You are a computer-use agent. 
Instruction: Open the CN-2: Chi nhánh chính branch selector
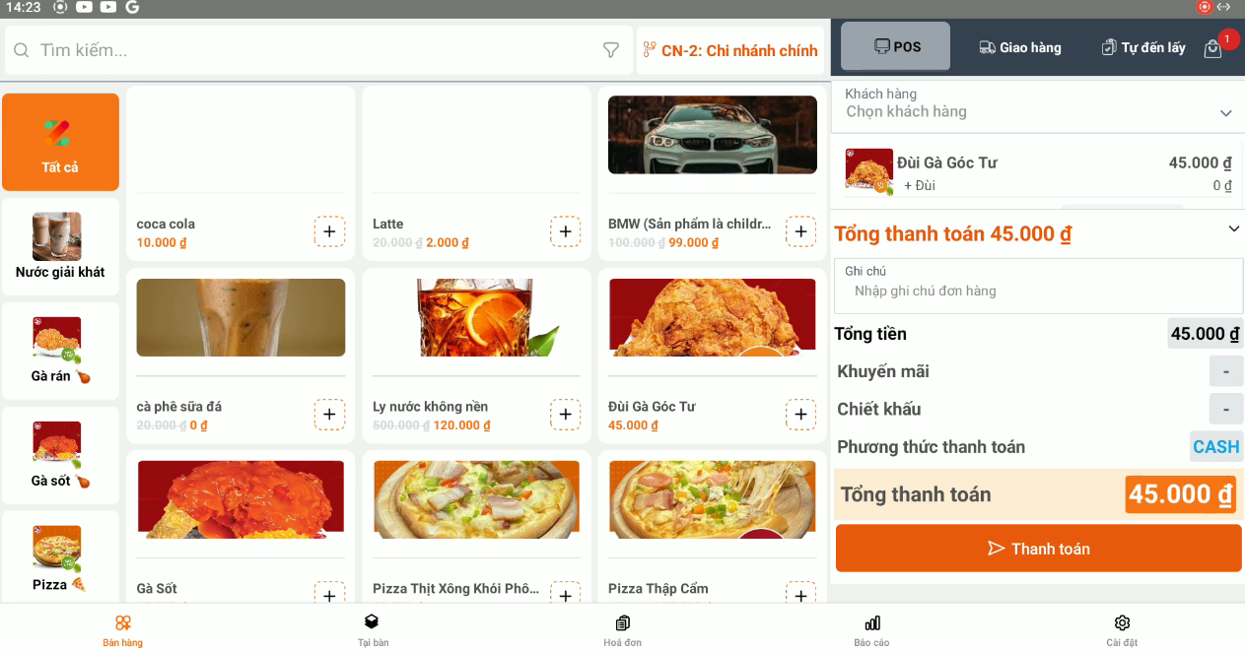(x=730, y=50)
